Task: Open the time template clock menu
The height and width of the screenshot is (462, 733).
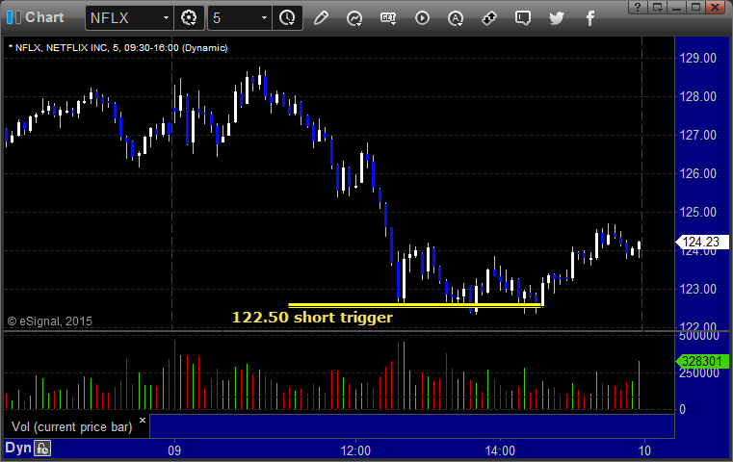Action: tap(287, 18)
